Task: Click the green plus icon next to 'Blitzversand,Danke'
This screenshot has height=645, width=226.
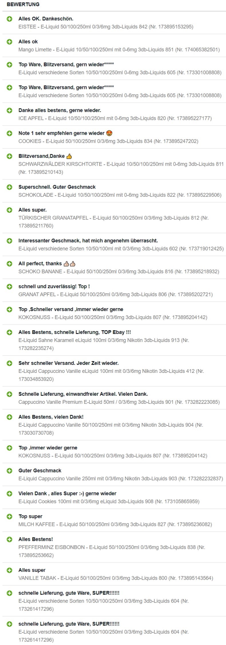Action: point(9,156)
